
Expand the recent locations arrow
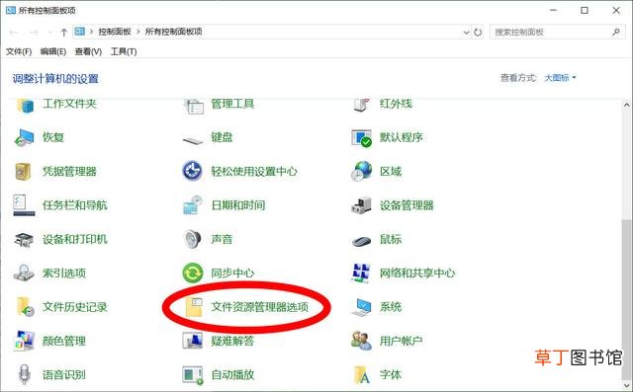click(50, 33)
